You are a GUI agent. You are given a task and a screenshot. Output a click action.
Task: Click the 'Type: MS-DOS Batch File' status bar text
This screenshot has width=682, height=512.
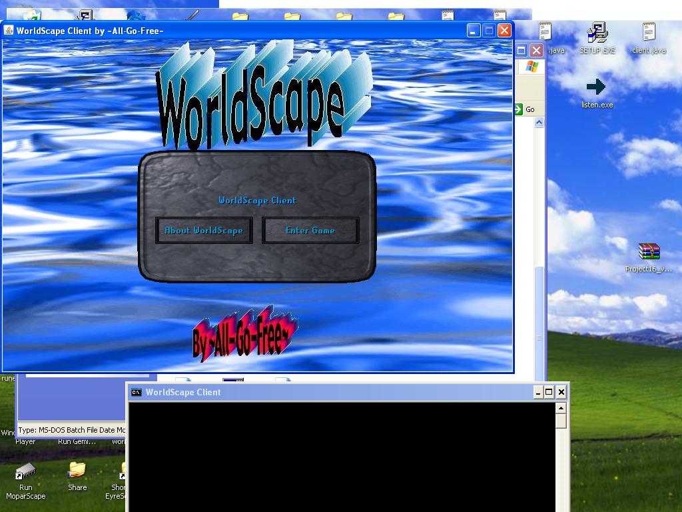pyautogui.click(x=72, y=430)
